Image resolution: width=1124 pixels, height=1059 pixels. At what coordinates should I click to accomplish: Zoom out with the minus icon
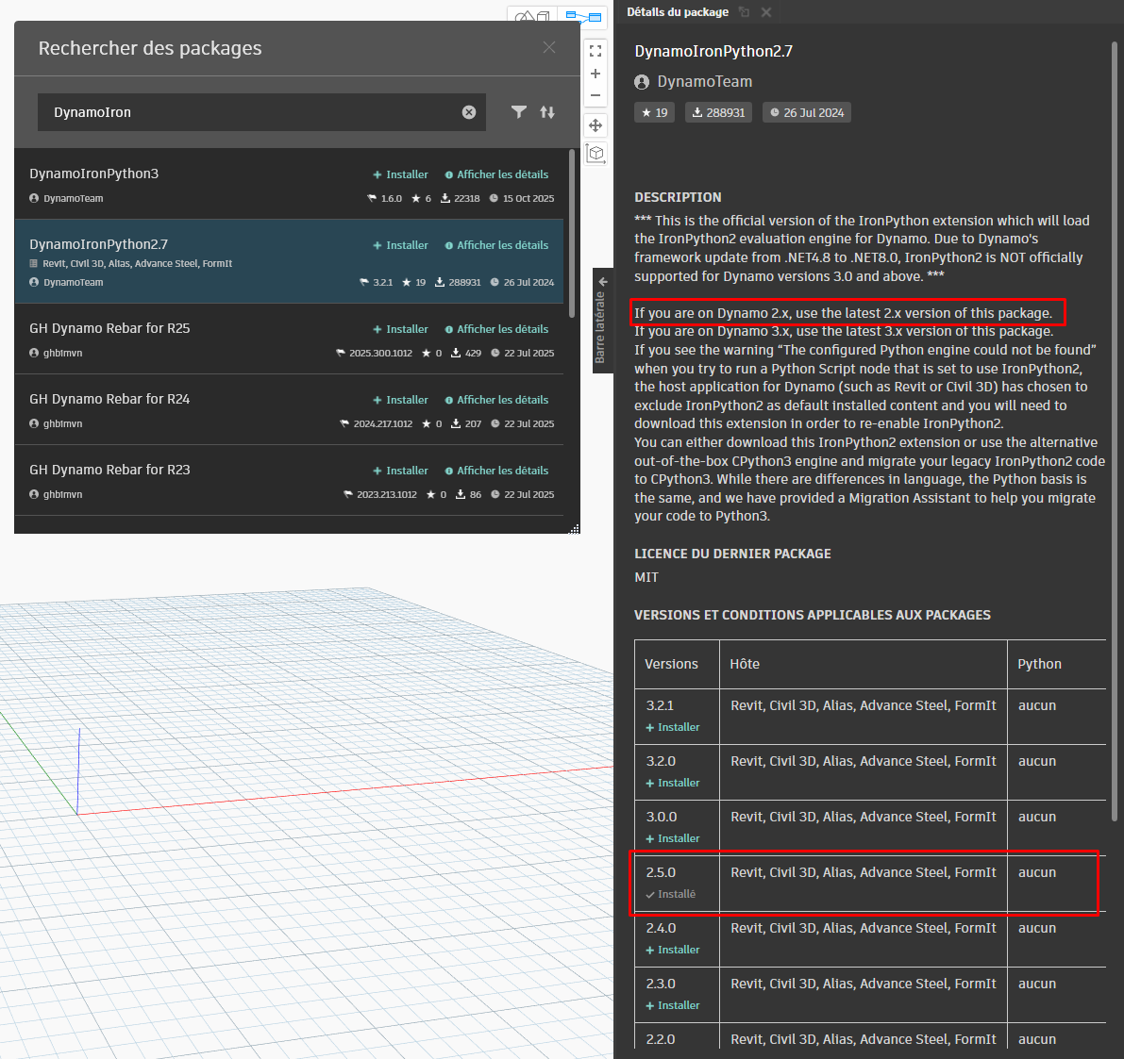595,95
